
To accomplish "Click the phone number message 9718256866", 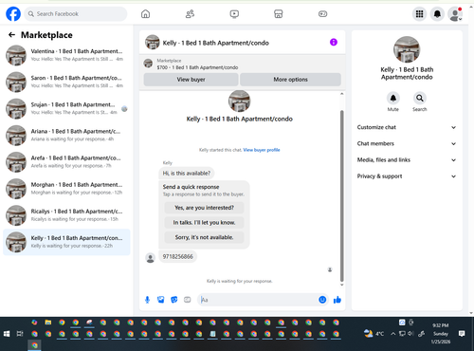I will point(177,256).
